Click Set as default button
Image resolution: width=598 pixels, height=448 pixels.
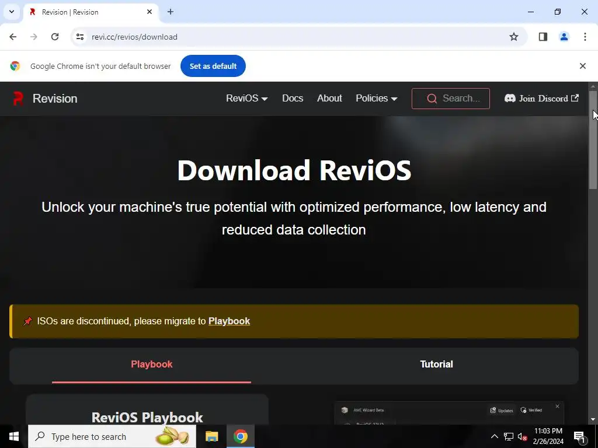[213, 66]
